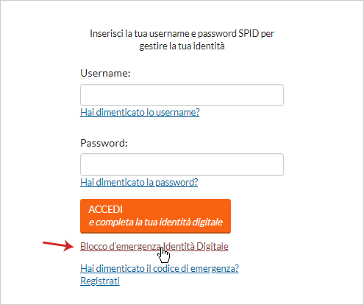The width and height of the screenshot is (364, 305).
Task: Open 'Hai dimenticato il codice di emergenza?' link
Action: click(x=160, y=268)
